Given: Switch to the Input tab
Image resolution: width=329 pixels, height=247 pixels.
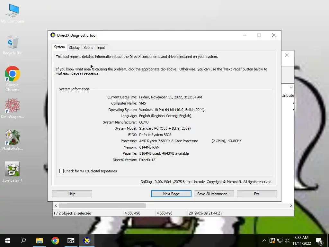Looking at the screenshot, I should pos(101,48).
